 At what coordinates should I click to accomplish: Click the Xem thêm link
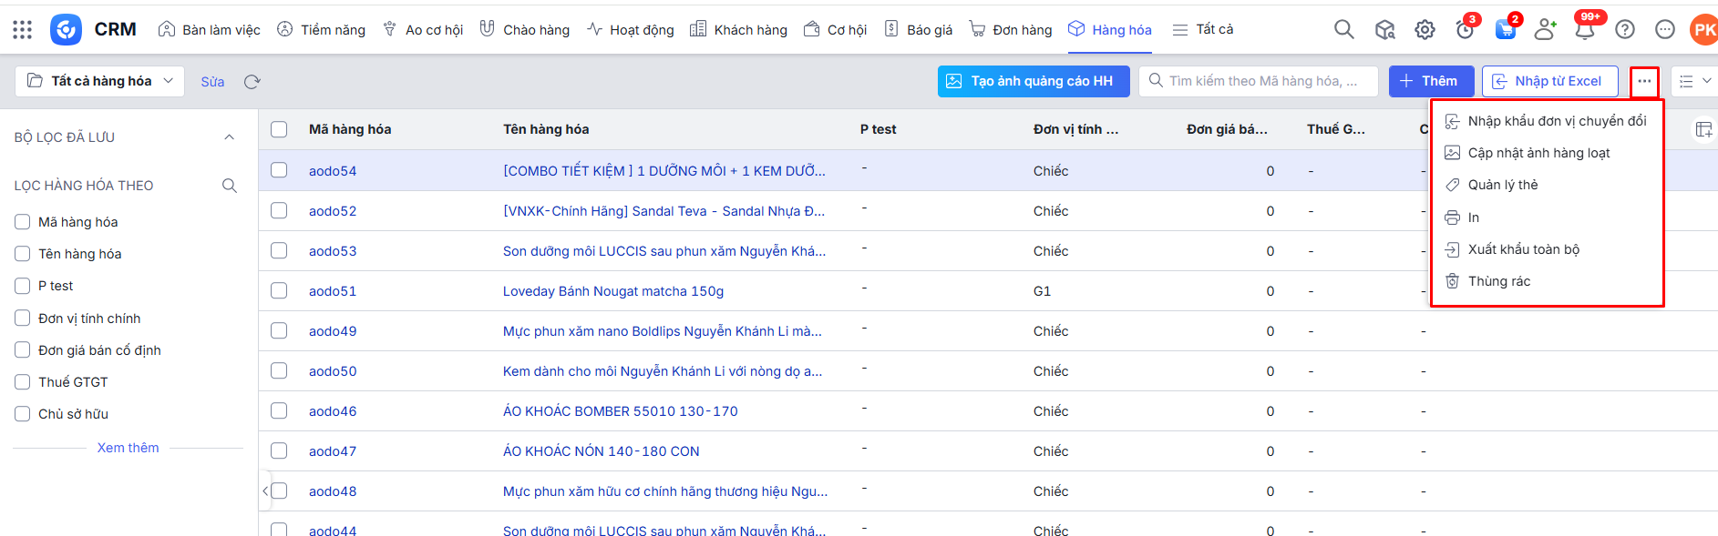tap(128, 448)
